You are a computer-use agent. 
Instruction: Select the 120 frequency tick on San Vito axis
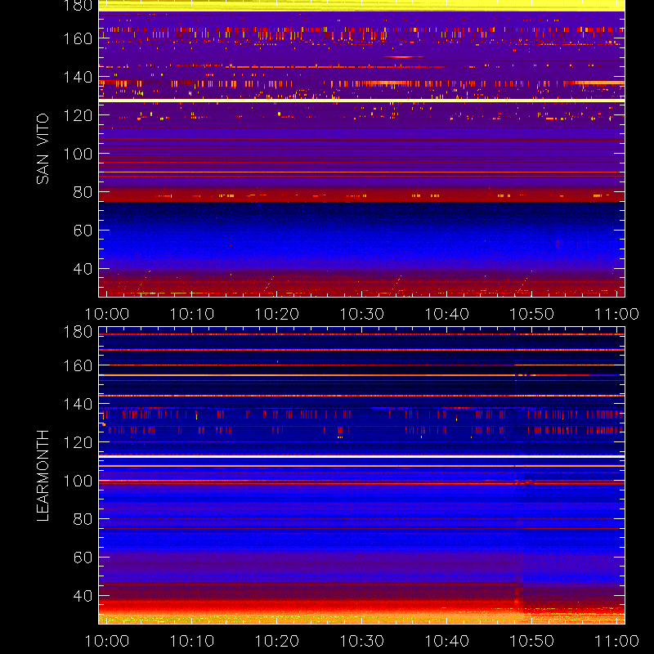[78, 115]
